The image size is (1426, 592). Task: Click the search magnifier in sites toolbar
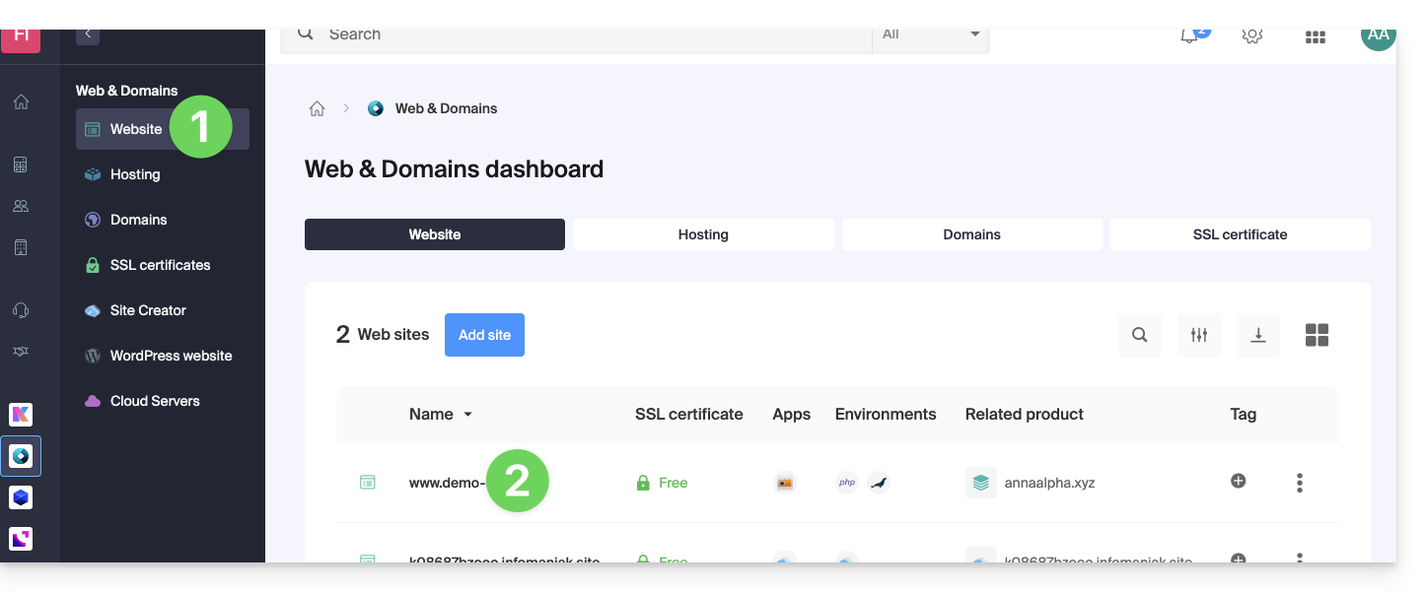tap(1139, 335)
